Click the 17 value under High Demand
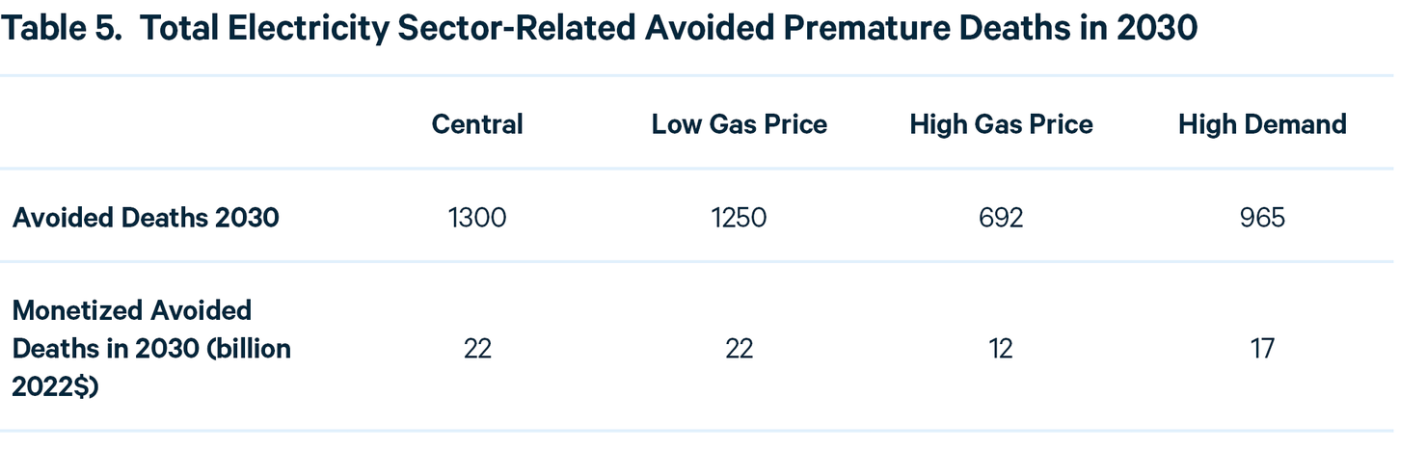Screen dimensions: 1427x450 (1262, 348)
